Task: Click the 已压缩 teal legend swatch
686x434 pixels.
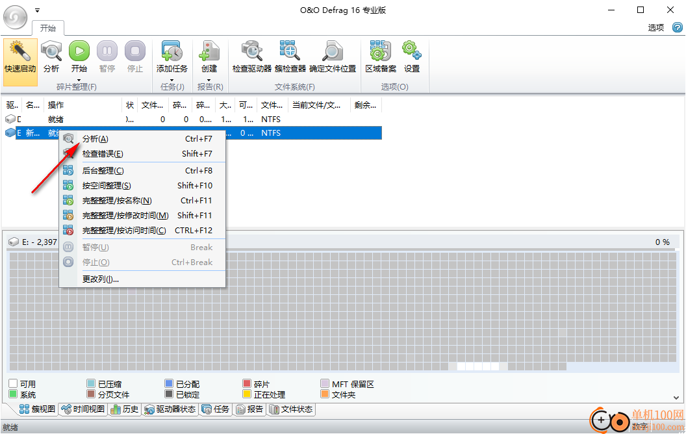Action: [91, 384]
